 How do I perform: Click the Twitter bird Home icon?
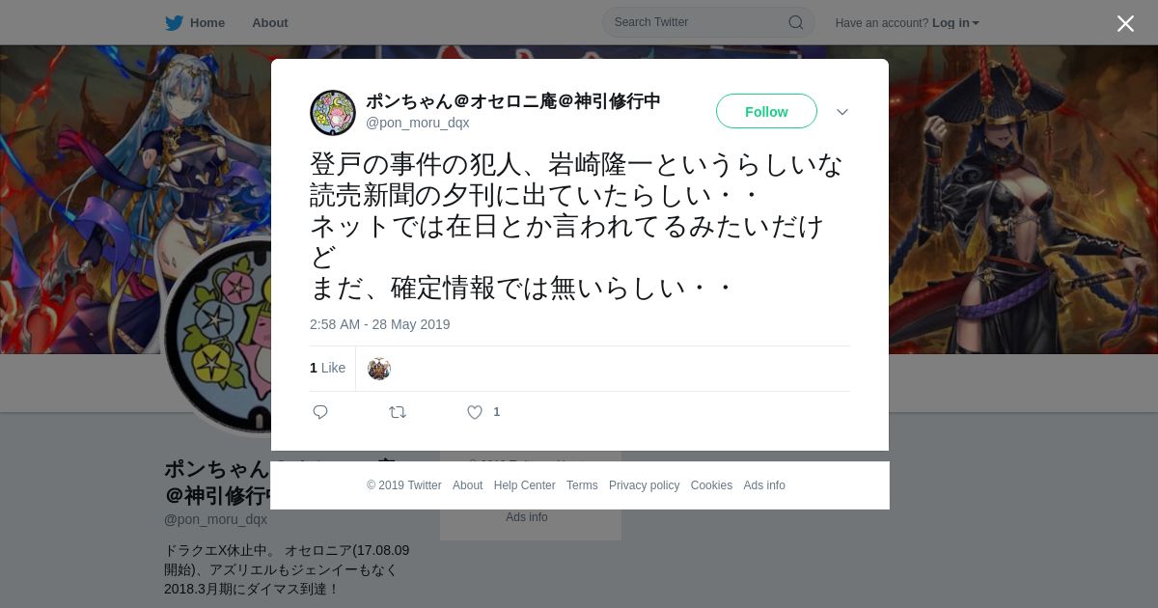(x=174, y=23)
